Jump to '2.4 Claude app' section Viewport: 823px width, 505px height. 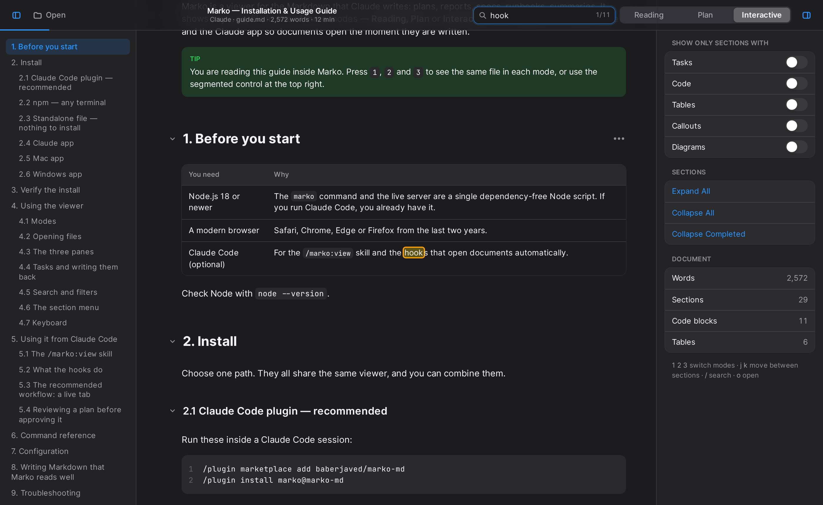(x=68, y=143)
